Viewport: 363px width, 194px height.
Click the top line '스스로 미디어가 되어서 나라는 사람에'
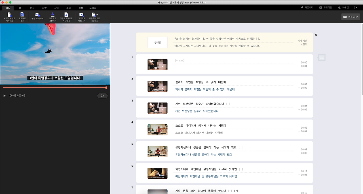(201, 126)
